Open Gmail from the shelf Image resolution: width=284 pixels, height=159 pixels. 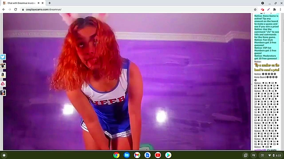tap(137, 155)
